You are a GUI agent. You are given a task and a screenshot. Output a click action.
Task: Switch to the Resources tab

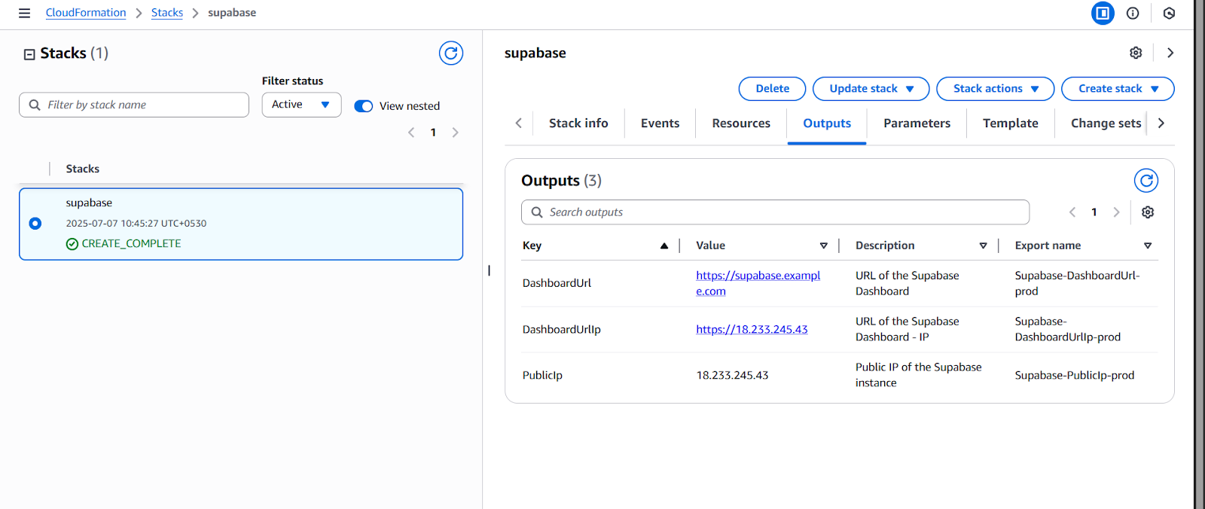(x=741, y=123)
